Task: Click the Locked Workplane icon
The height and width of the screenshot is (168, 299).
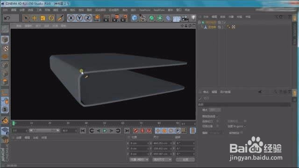Action: tap(5, 131)
